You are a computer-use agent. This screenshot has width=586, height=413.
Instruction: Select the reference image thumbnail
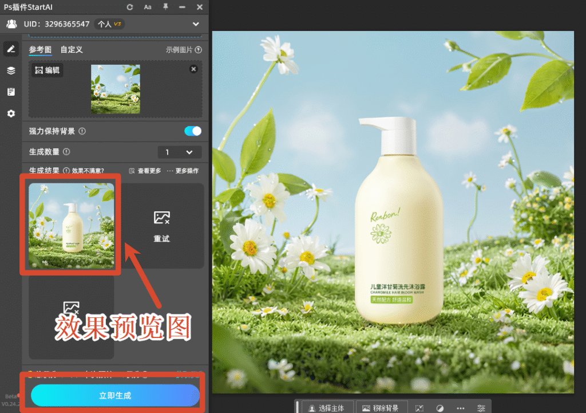pos(116,89)
